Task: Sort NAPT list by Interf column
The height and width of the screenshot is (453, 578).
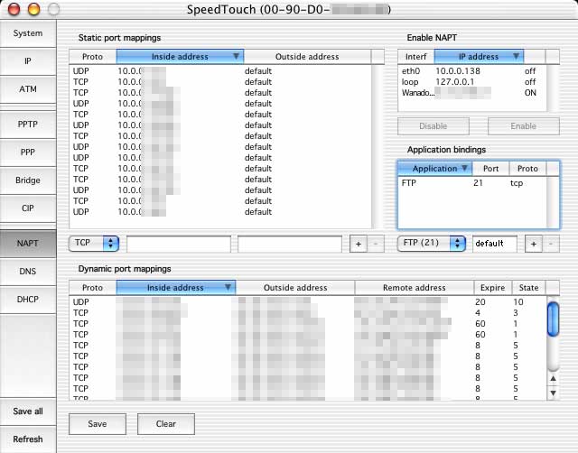Action: point(415,57)
